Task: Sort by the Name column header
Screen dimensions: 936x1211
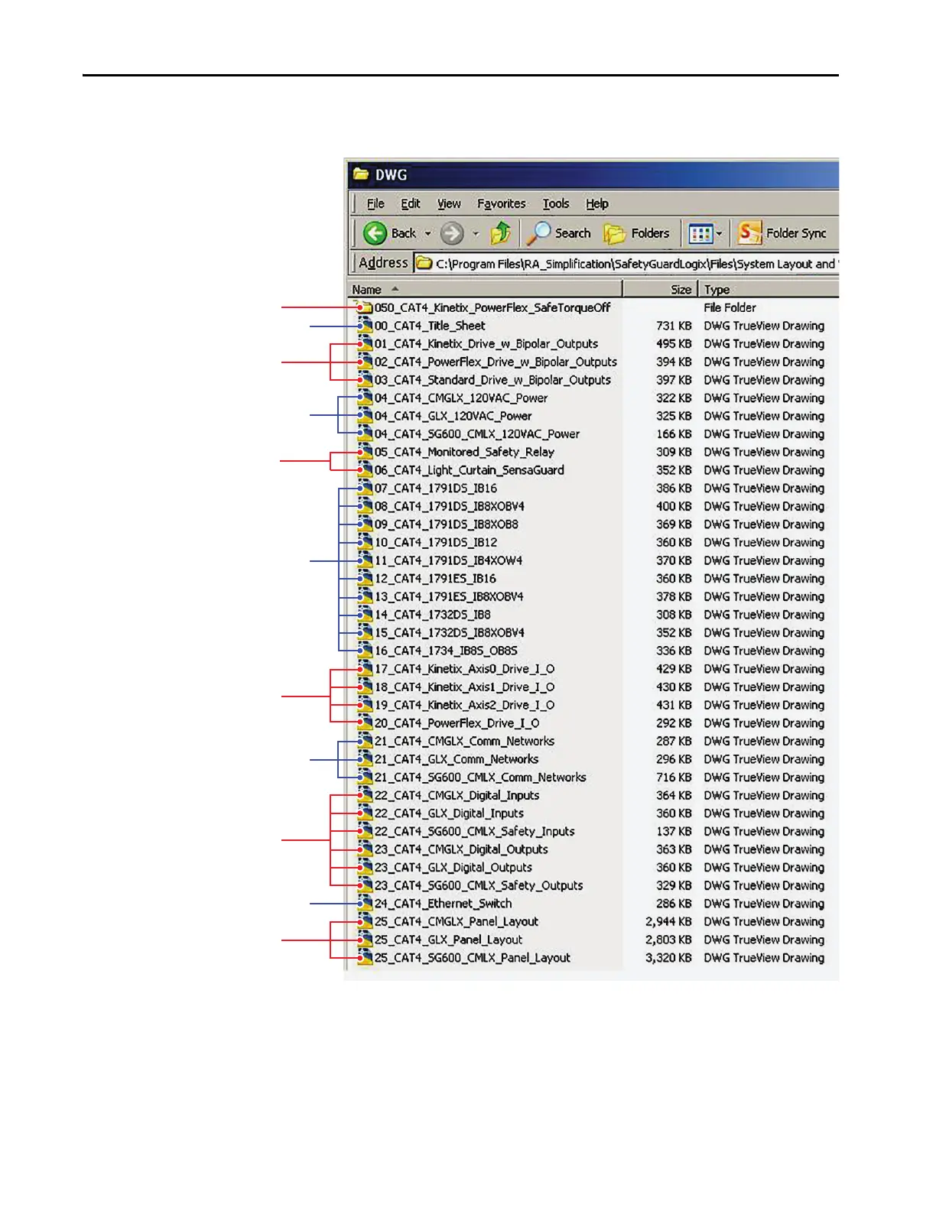Action: (x=485, y=290)
